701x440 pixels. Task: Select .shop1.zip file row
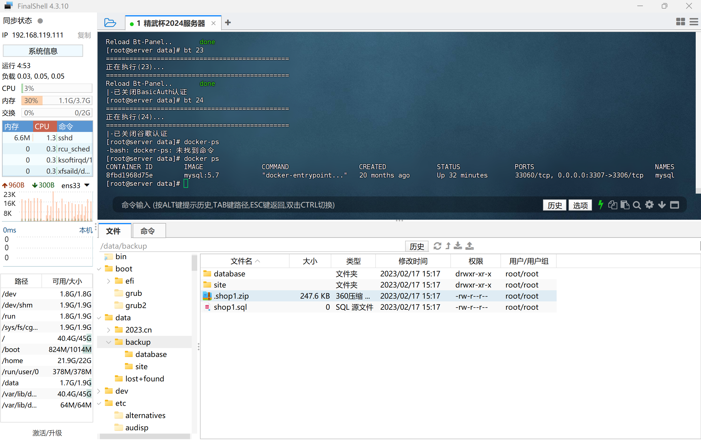click(x=378, y=296)
